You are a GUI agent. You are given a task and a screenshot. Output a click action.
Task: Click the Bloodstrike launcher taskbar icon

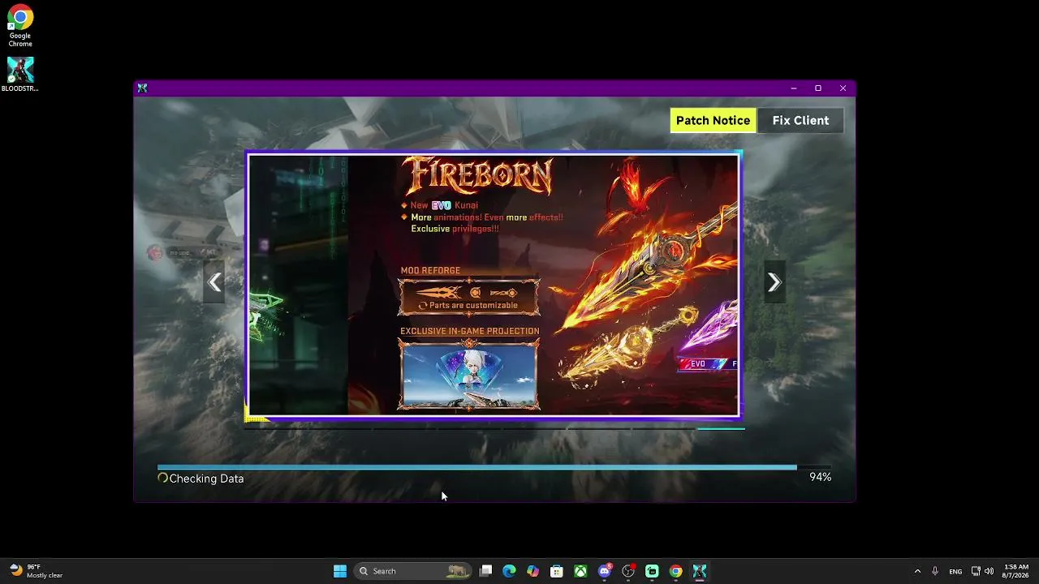699,571
